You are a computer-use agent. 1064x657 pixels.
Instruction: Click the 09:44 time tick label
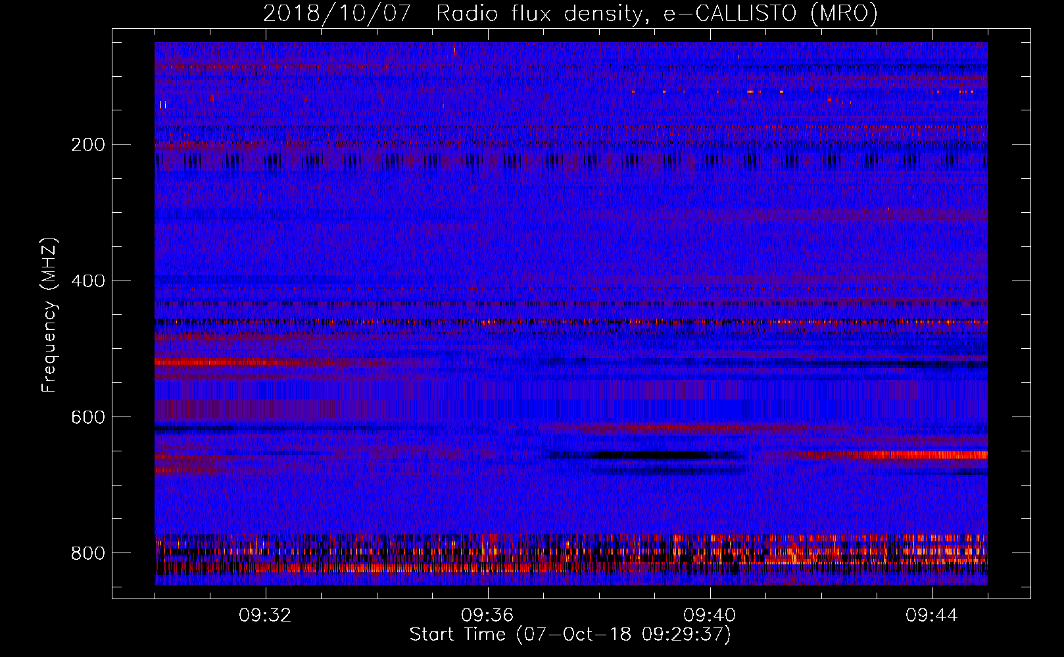click(932, 616)
